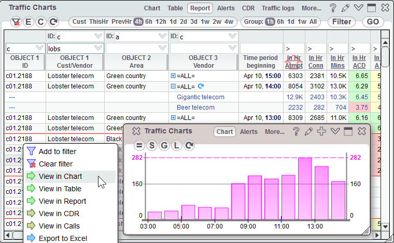Open the Gigantic telecom link
394x243 pixels.
pos(201,97)
